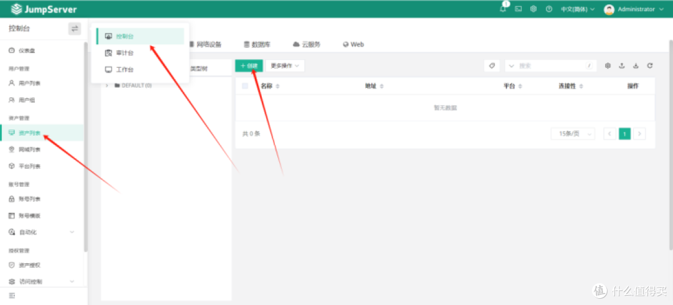Open the search filter dropdown chevron
The height and width of the screenshot is (305, 673).
click(511, 65)
